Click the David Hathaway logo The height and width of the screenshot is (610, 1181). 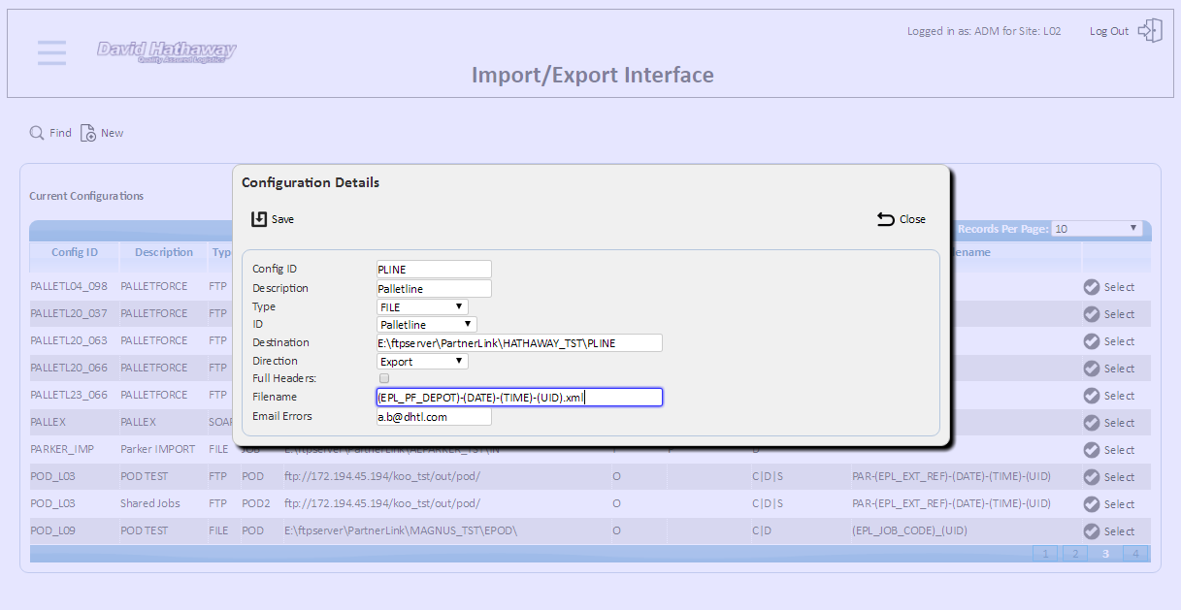pyautogui.click(x=166, y=51)
